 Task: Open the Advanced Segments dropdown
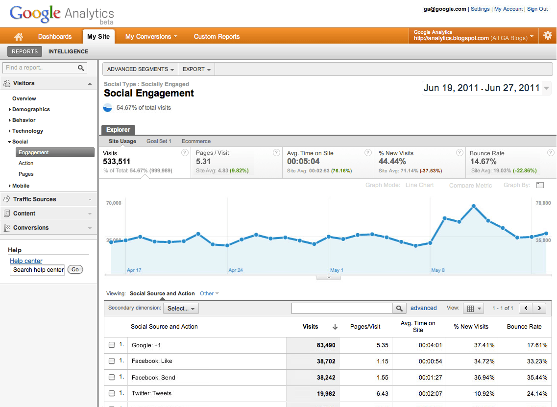point(140,69)
